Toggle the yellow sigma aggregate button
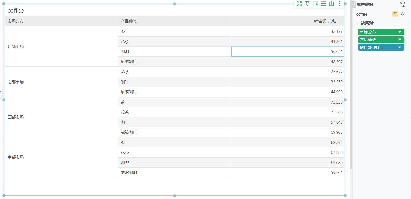The width and height of the screenshot is (411, 199). pyautogui.click(x=395, y=14)
